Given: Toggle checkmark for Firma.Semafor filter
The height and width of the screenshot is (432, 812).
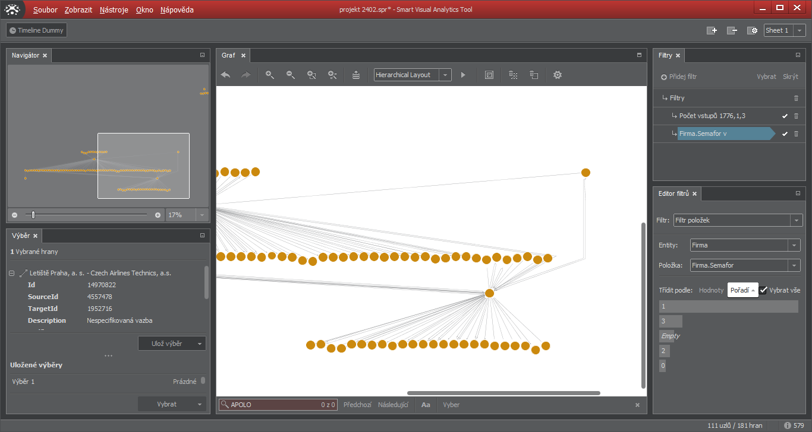Looking at the screenshot, I should pyautogui.click(x=785, y=134).
